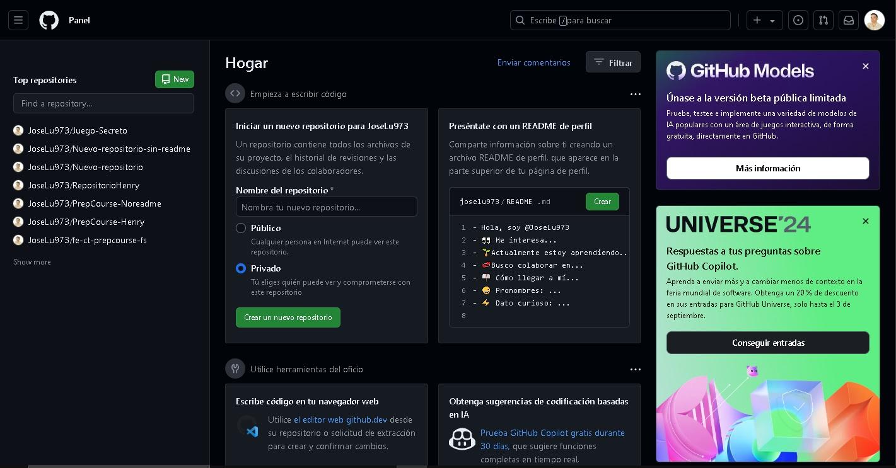Screen dimensions: 896x468
Task: Click 'Crear un nuevo repositorio' button
Action: 288,317
